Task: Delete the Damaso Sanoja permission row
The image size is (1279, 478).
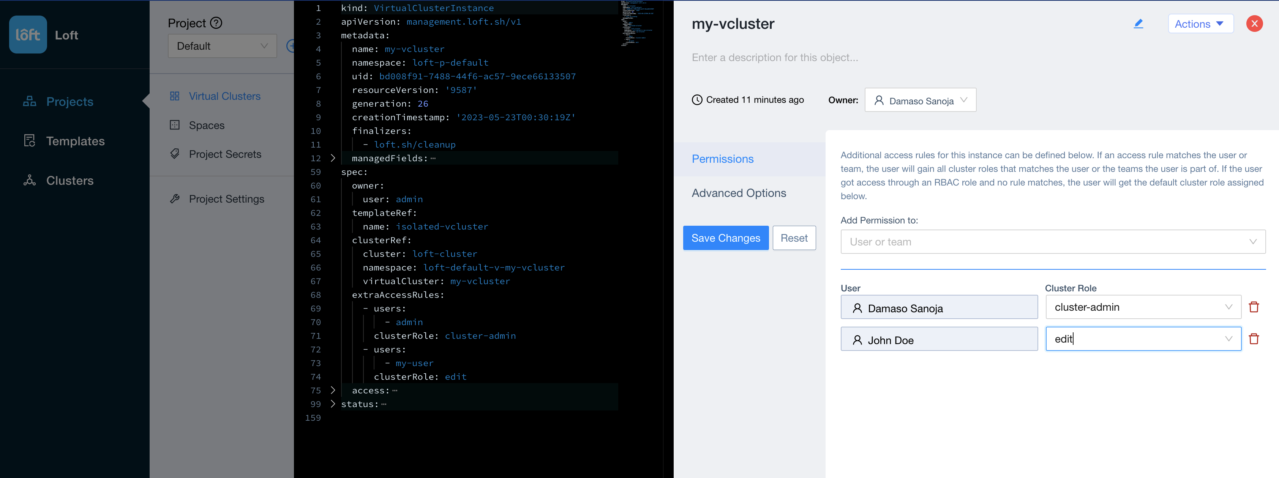Action: point(1255,307)
